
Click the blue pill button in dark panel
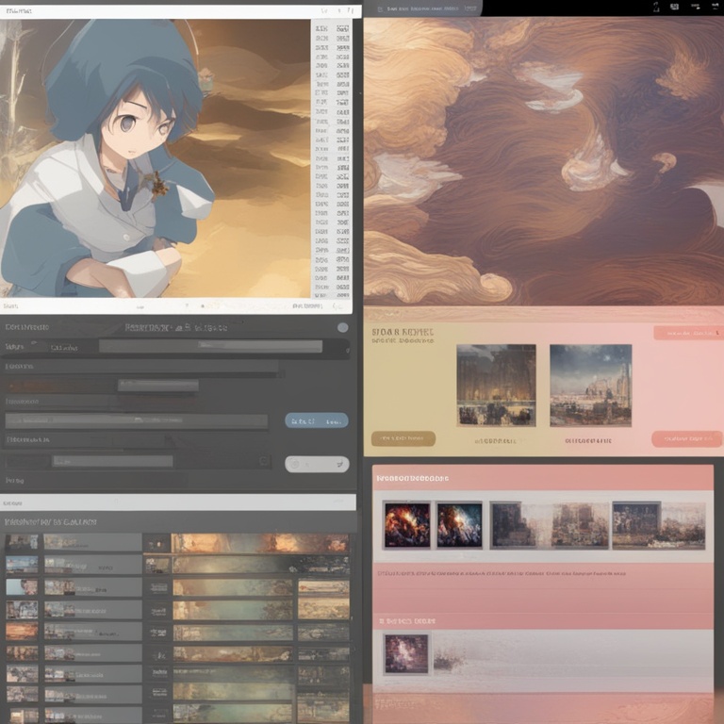coord(317,420)
